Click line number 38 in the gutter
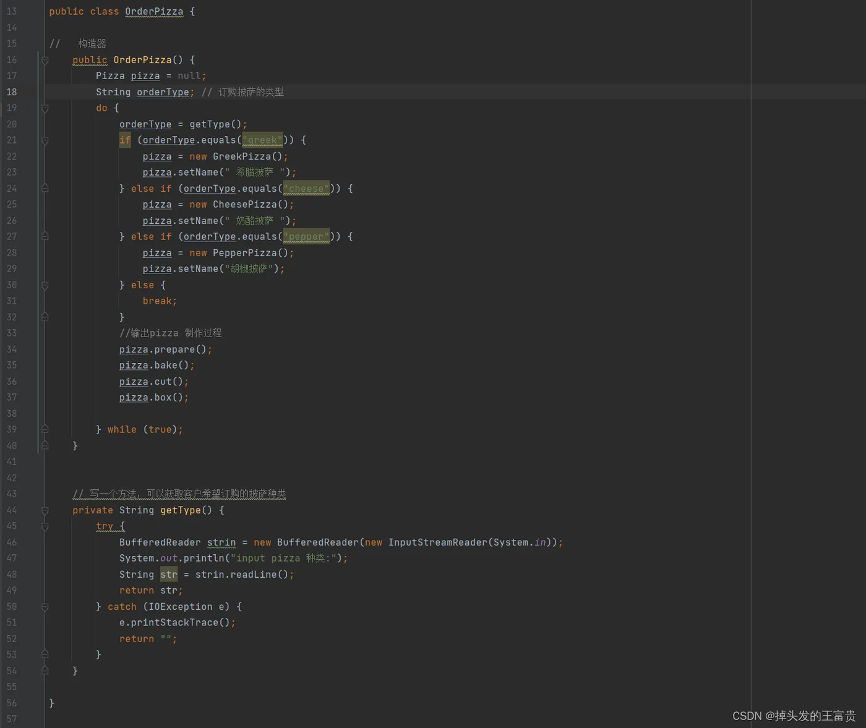 click(12, 414)
